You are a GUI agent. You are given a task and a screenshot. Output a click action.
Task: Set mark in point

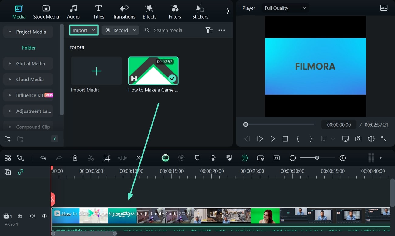(x=298, y=139)
